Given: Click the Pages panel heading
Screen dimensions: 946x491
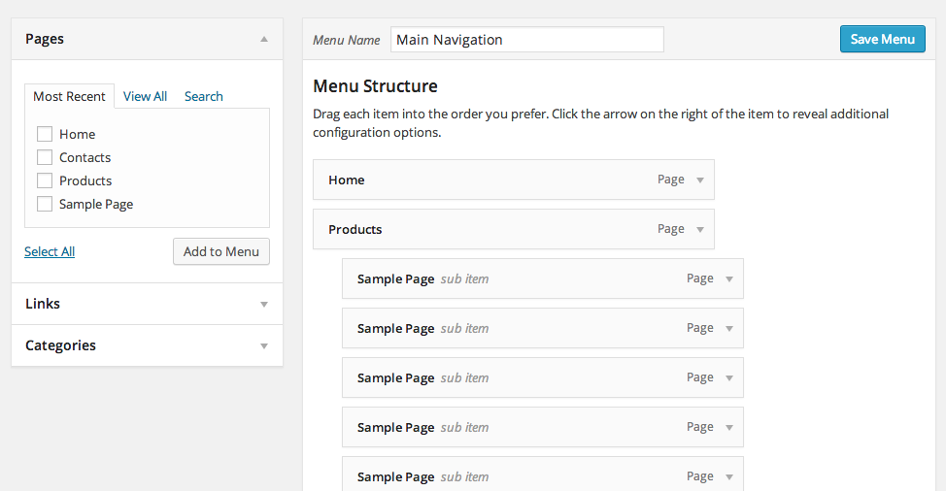Looking at the screenshot, I should click(45, 40).
